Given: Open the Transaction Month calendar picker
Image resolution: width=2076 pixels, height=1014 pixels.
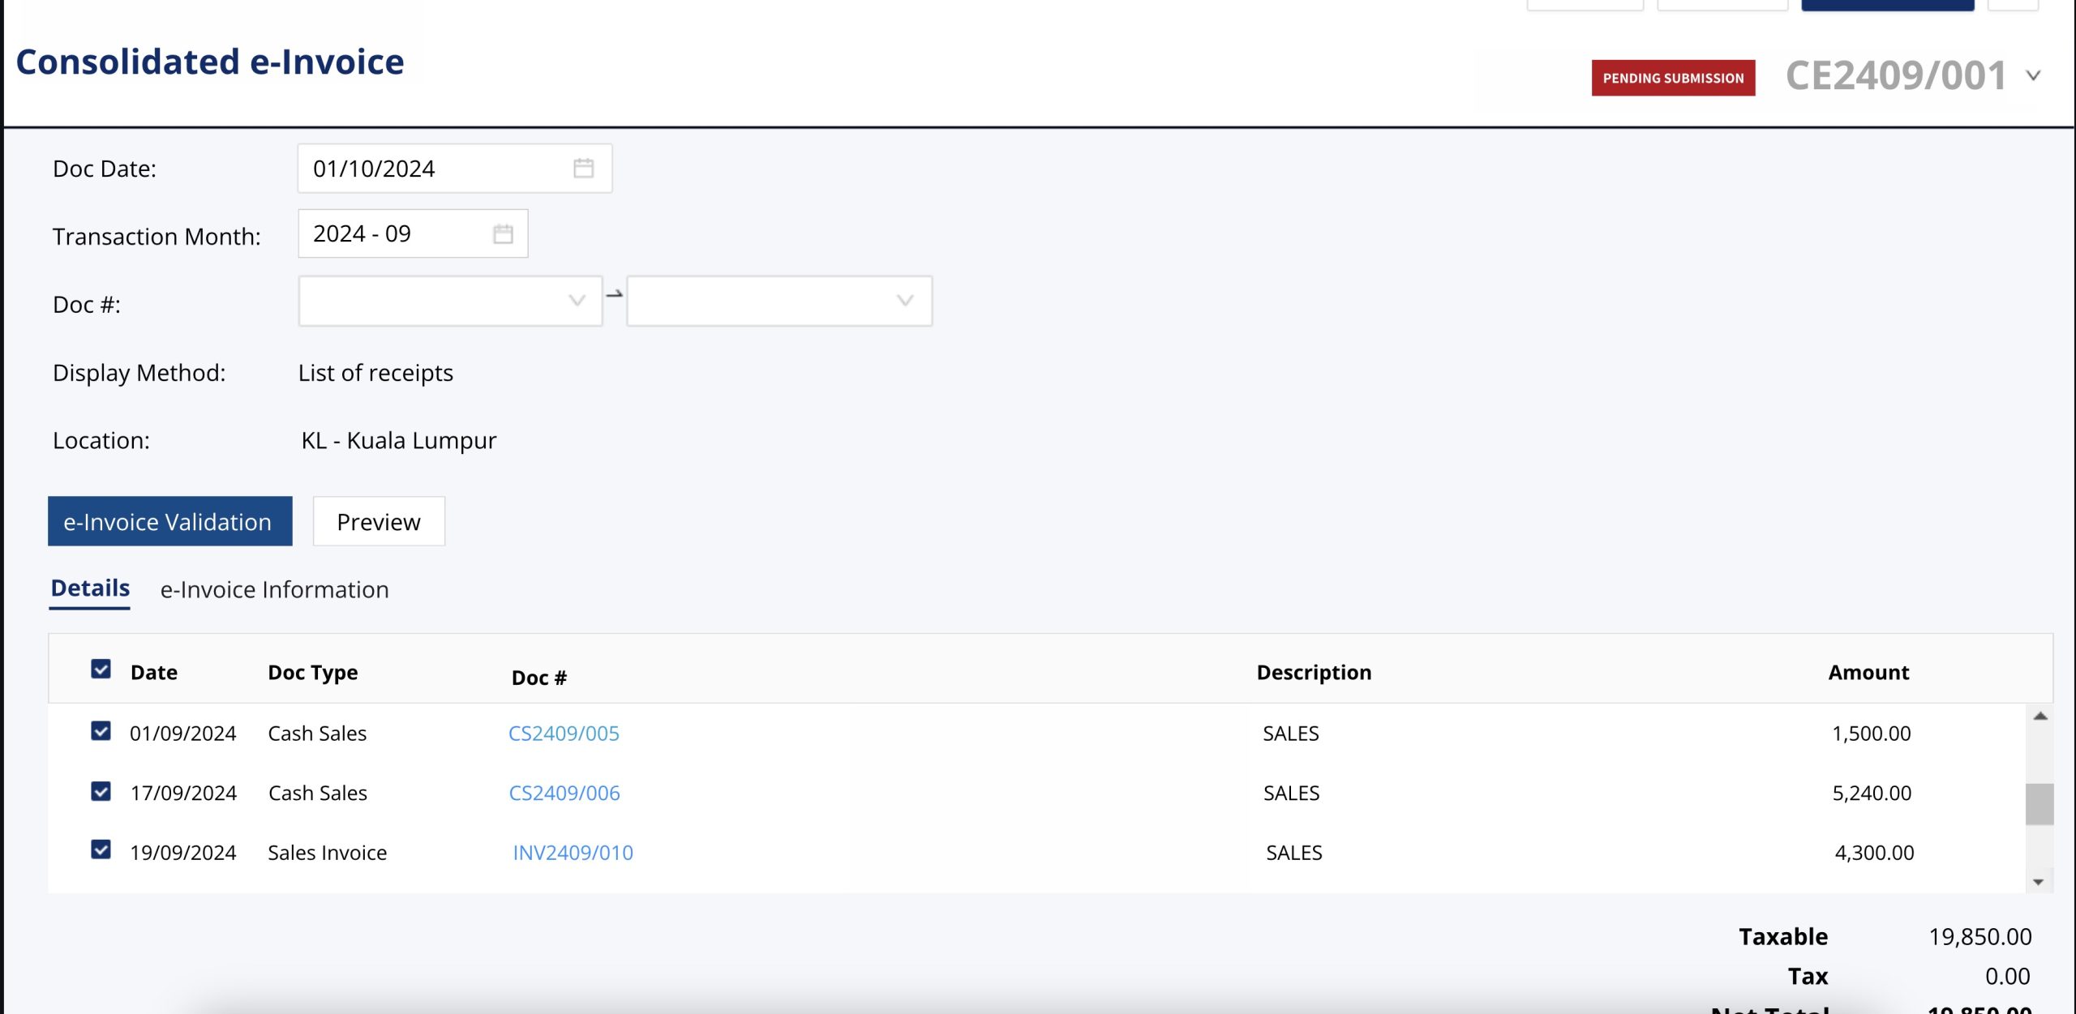Looking at the screenshot, I should (501, 233).
